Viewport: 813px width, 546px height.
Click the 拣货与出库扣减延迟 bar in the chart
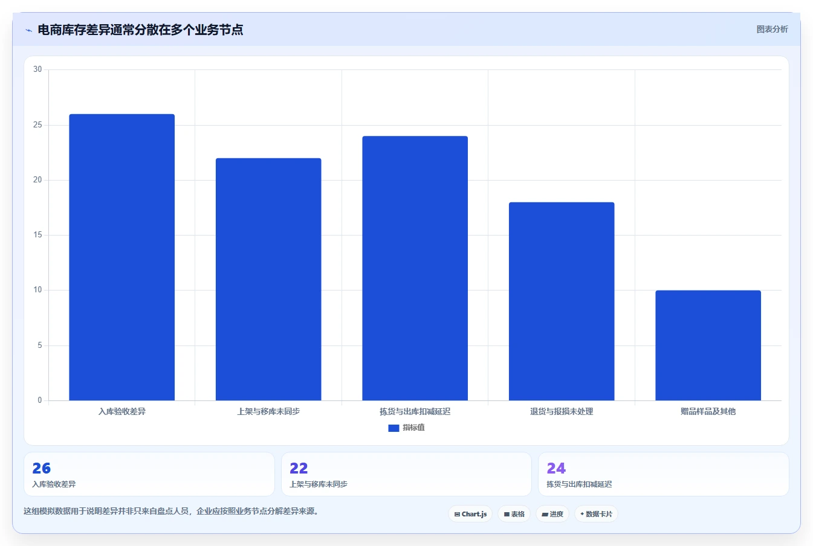[x=415, y=268]
